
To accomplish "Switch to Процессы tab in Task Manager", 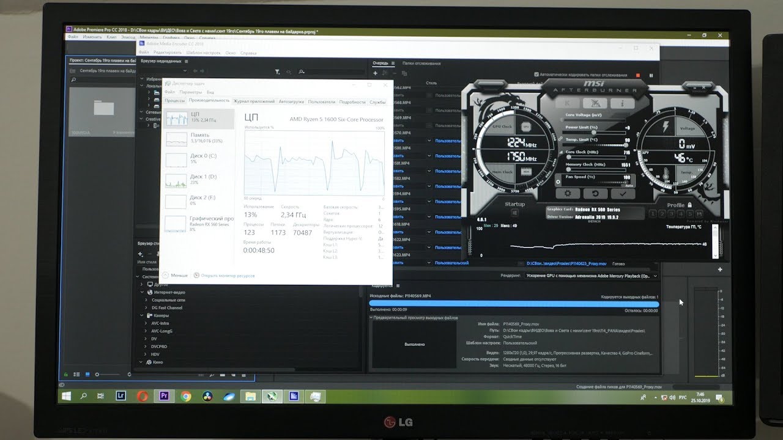I will [174, 101].
